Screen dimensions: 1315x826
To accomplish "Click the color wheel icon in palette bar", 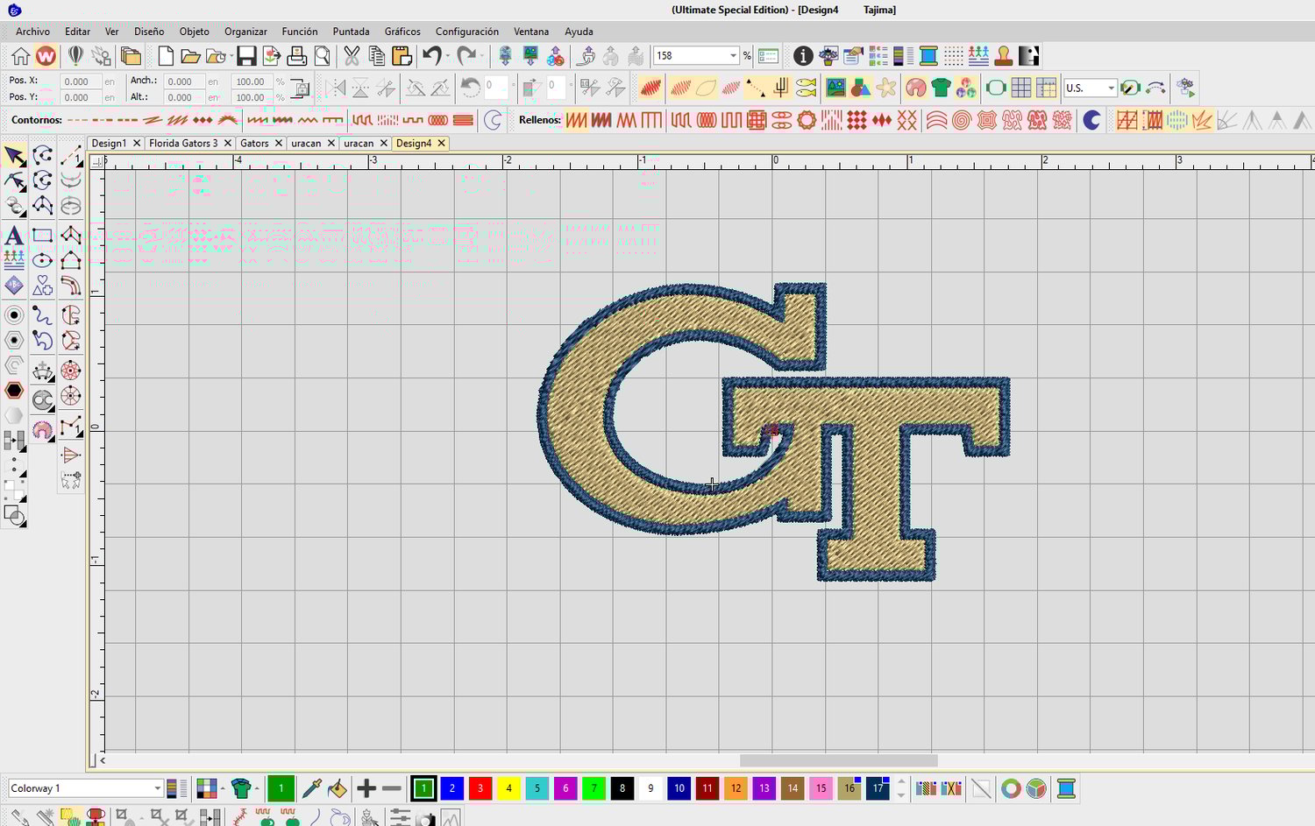I will click(x=1011, y=788).
